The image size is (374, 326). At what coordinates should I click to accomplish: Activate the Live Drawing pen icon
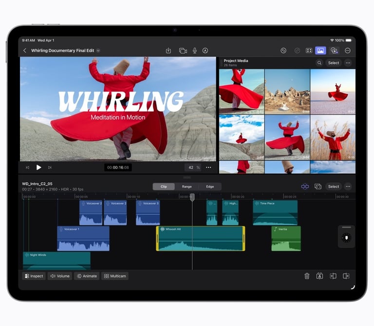(x=205, y=51)
